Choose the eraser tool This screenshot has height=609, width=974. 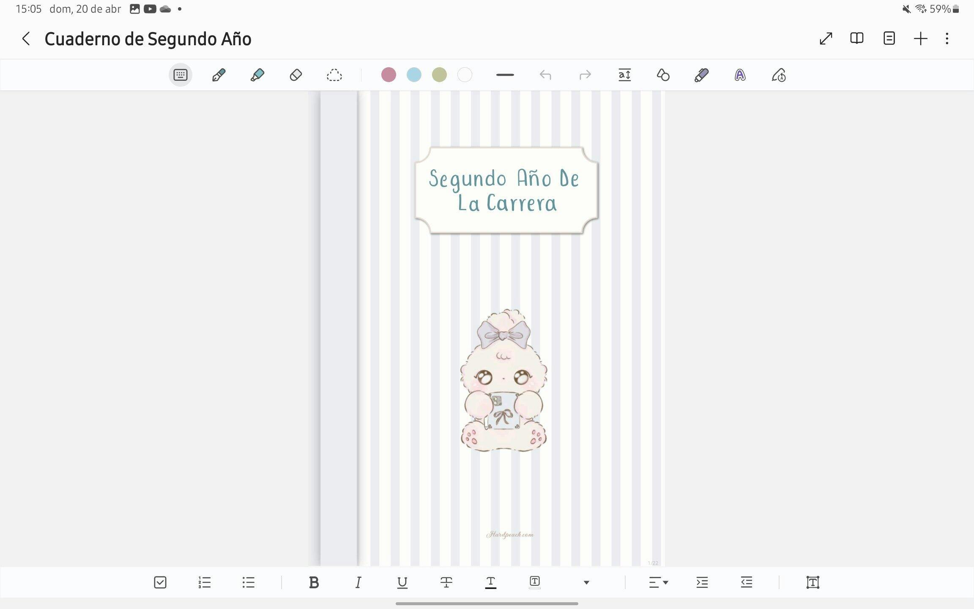tap(295, 75)
